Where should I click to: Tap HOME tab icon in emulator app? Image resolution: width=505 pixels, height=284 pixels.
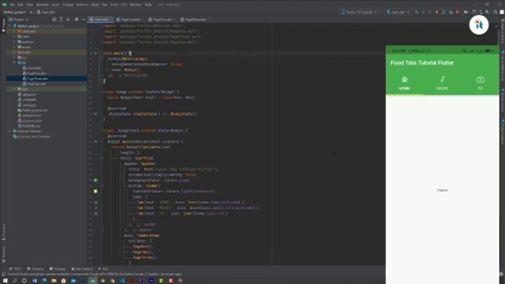[404, 83]
